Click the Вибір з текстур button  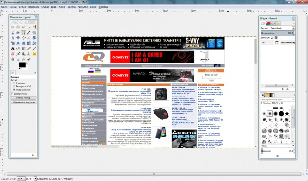pos(24,98)
